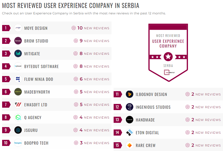This screenshot has width=223, height=151.
Task: Click the MadeByNorth logo icon
Action: [x=18, y=92]
